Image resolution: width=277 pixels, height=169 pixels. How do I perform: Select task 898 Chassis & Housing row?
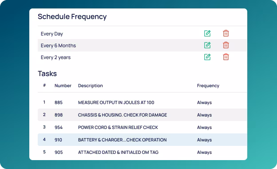[x=142, y=115]
